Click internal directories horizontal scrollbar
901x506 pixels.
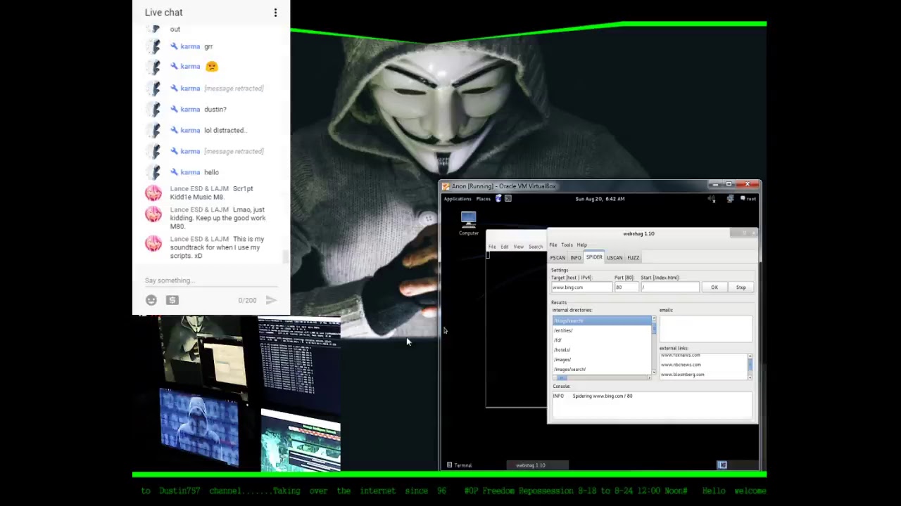coord(602,378)
